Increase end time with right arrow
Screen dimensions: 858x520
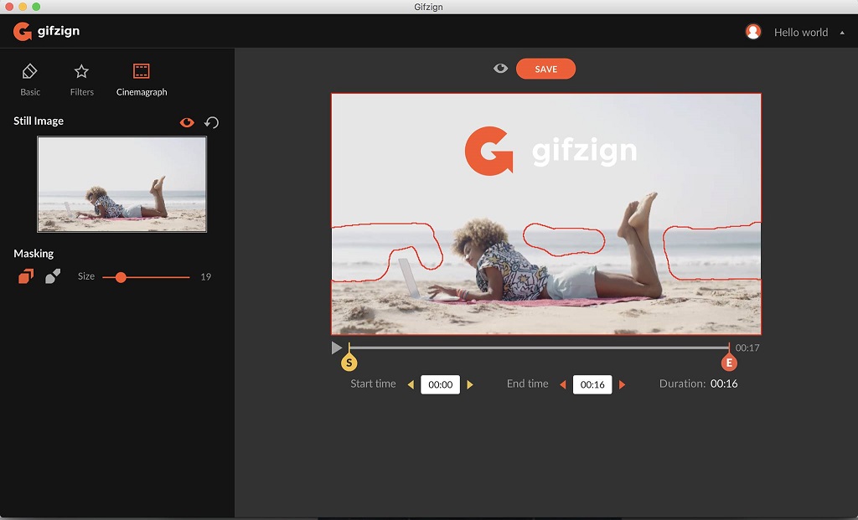(x=623, y=384)
